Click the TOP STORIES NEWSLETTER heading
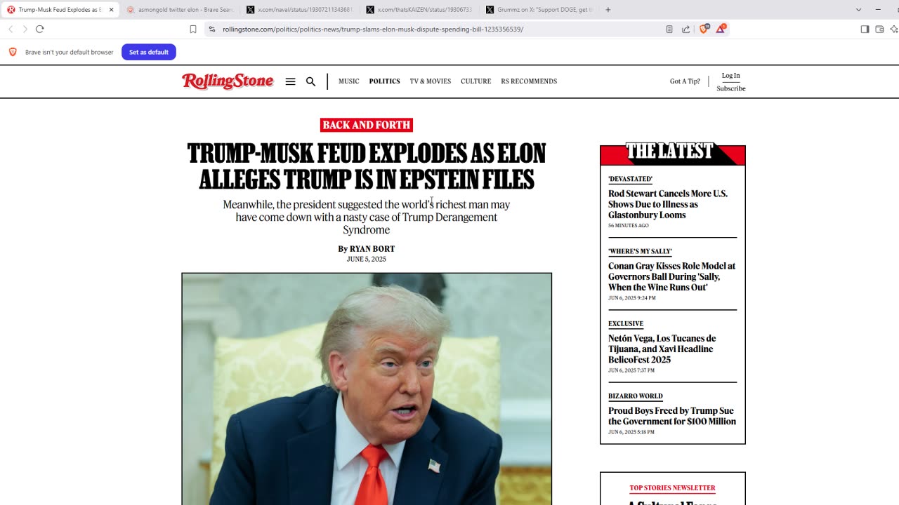This screenshot has height=505, width=899. (672, 488)
